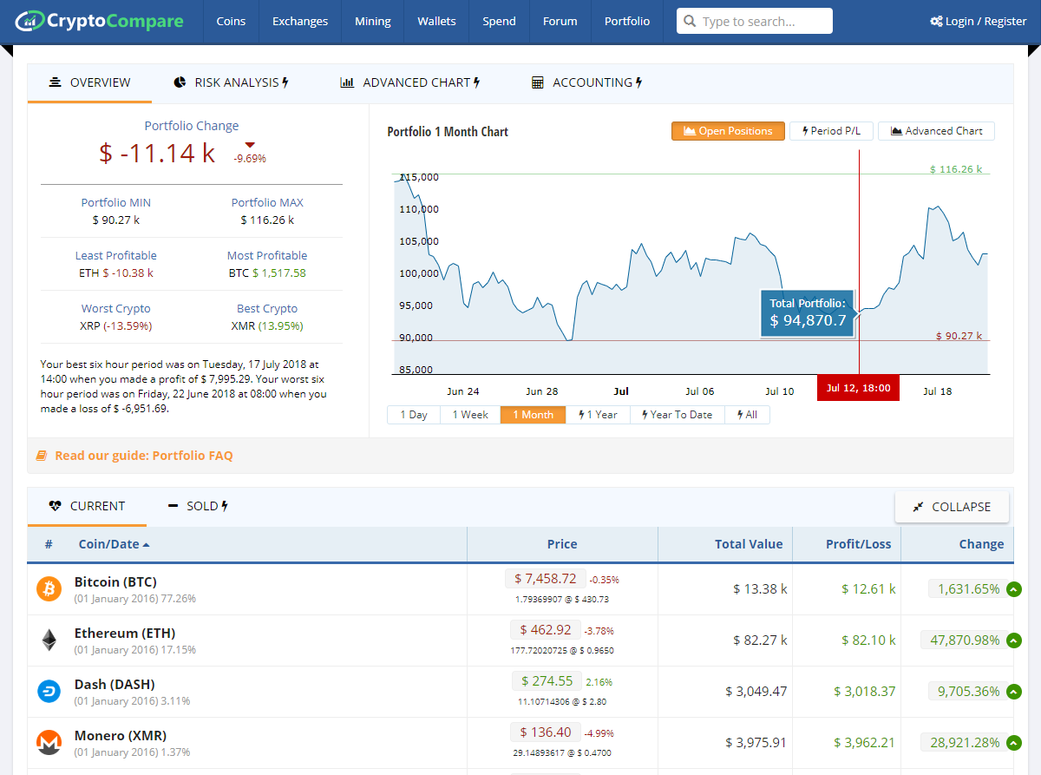Select the Monero coin icon
Screen dimensions: 1041x775
[49, 742]
